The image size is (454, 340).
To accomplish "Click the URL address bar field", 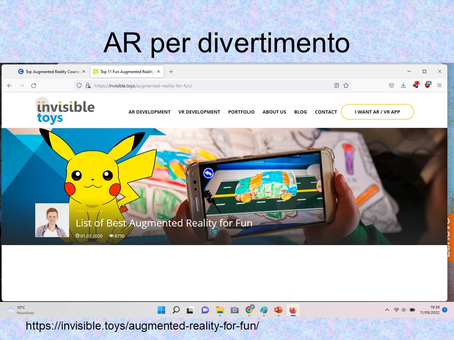I will click(x=213, y=85).
